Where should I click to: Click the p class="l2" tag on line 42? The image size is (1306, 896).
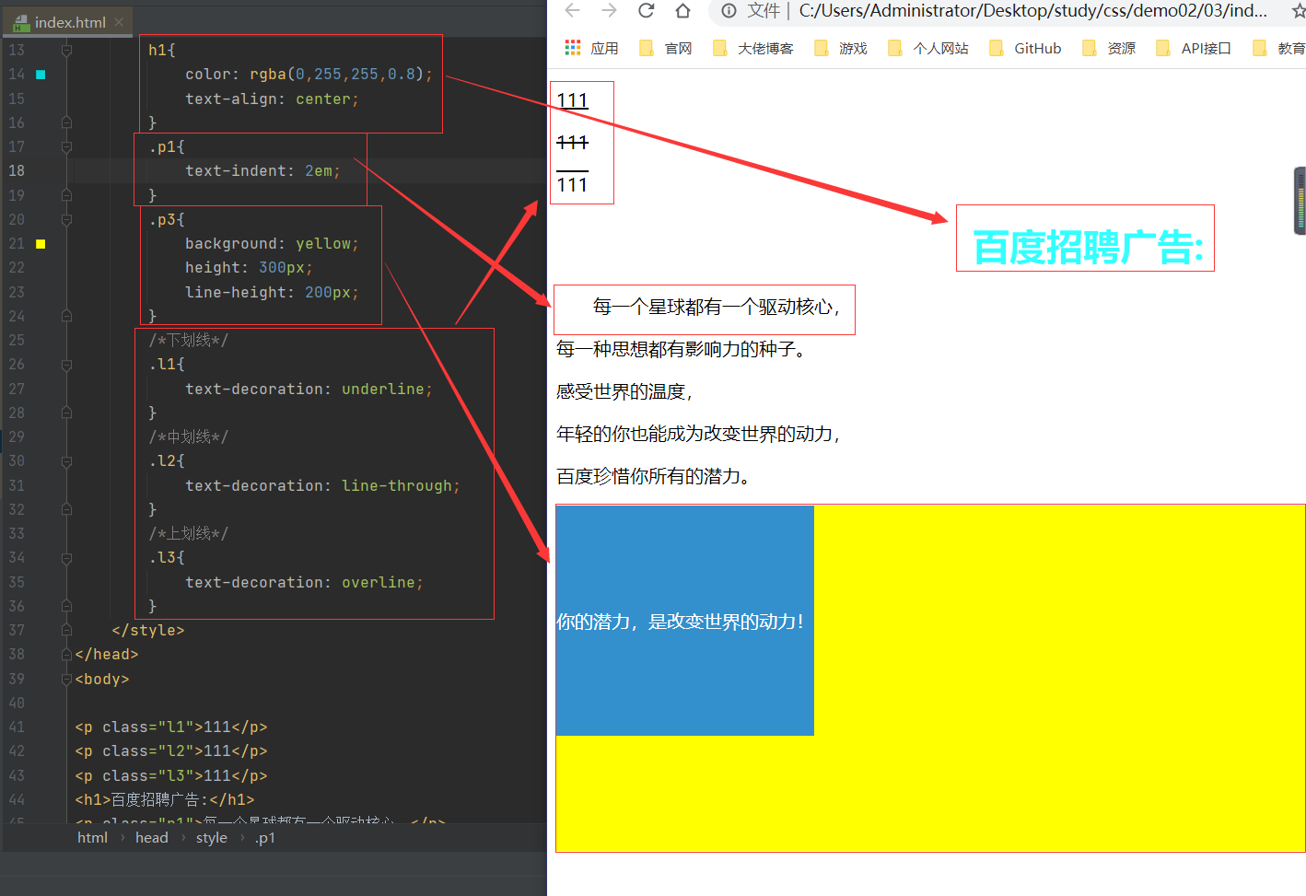171,751
